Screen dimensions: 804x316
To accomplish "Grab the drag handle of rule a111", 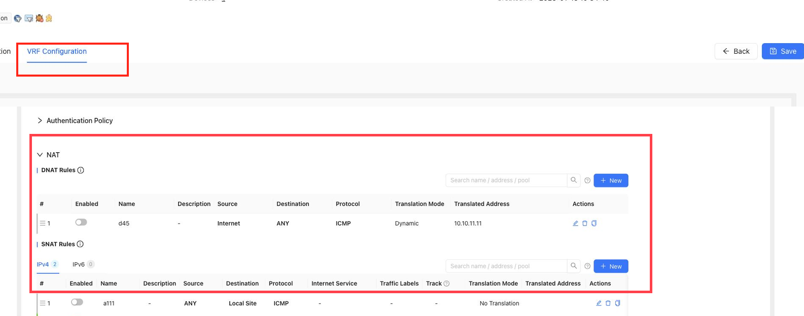I will click(x=43, y=303).
